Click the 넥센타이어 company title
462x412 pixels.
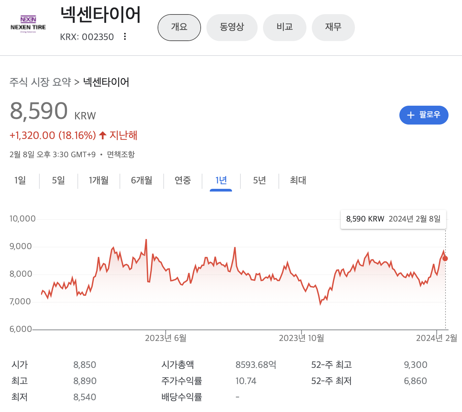pos(100,15)
